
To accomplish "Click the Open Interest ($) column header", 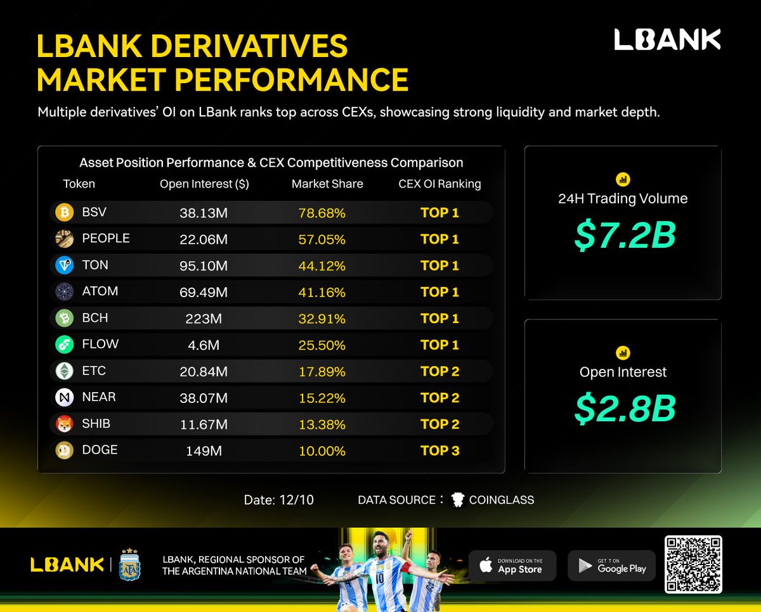I will (x=204, y=184).
